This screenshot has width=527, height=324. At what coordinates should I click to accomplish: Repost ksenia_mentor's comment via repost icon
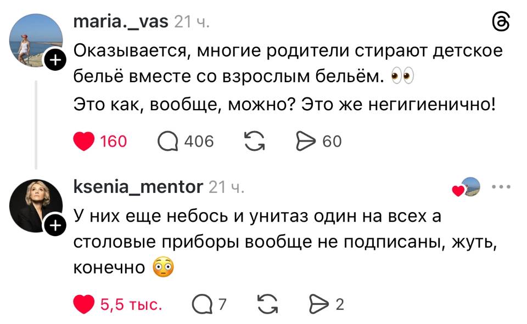[x=267, y=302]
